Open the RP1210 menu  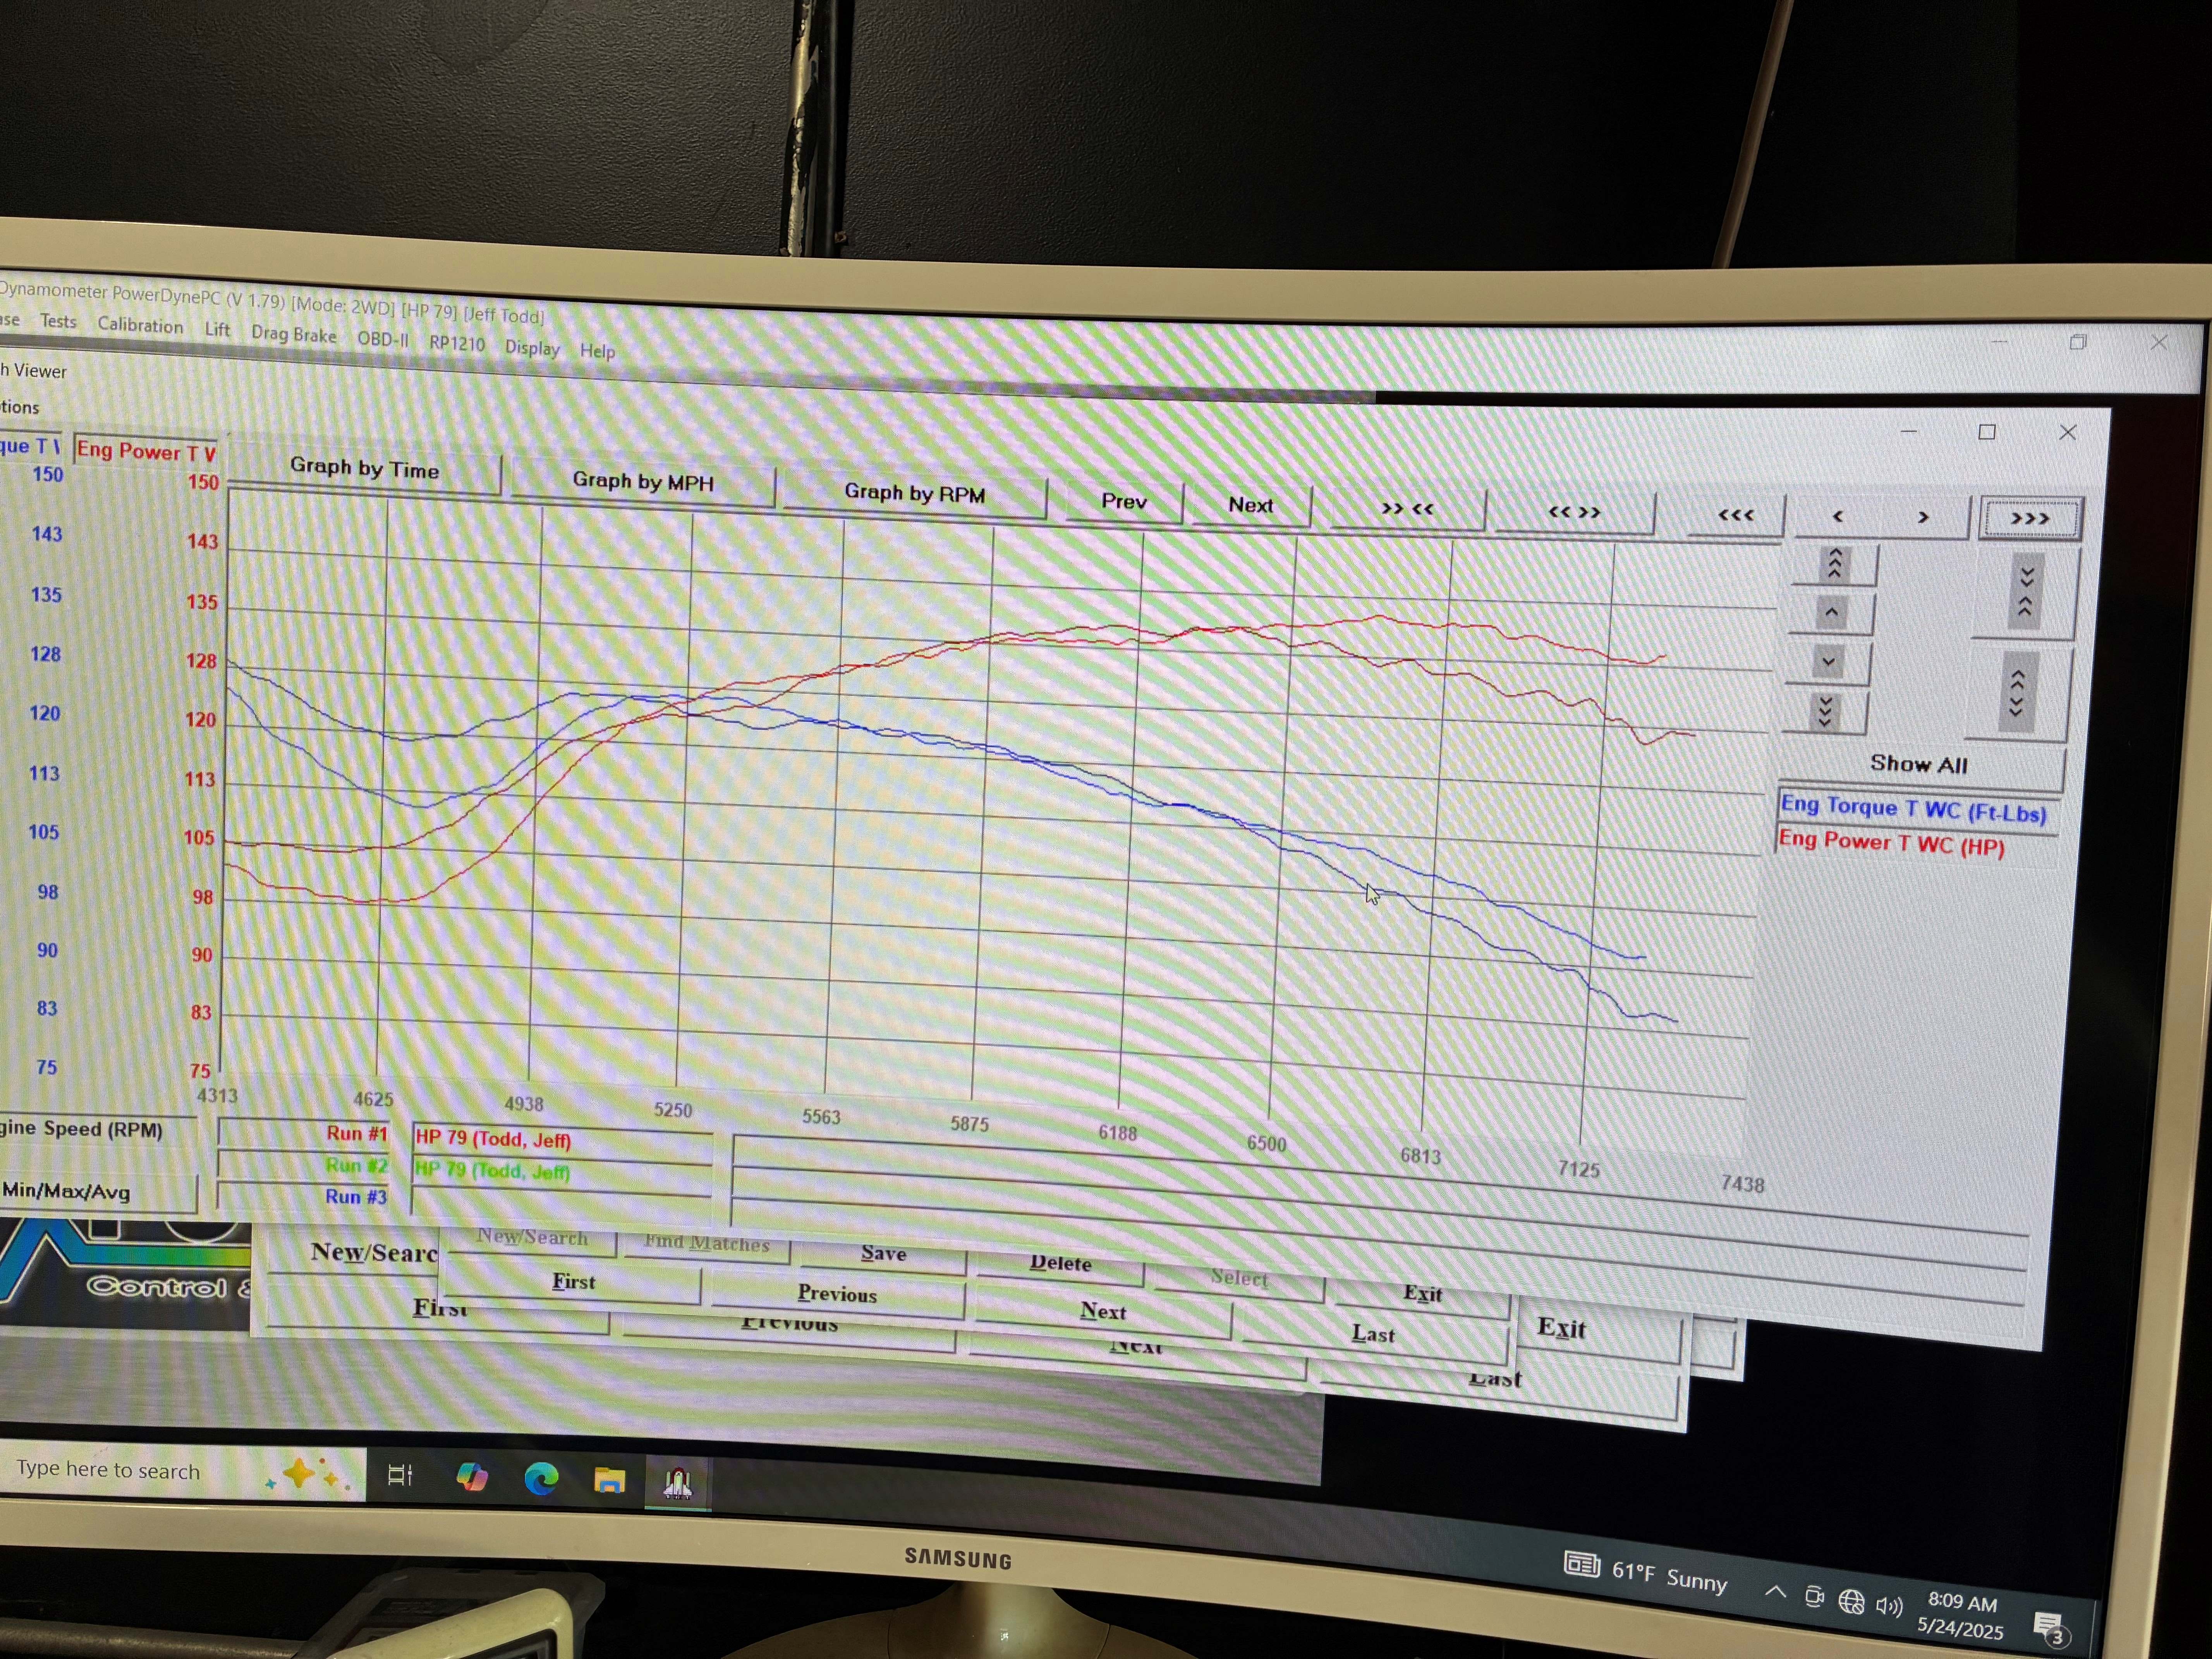[x=457, y=343]
